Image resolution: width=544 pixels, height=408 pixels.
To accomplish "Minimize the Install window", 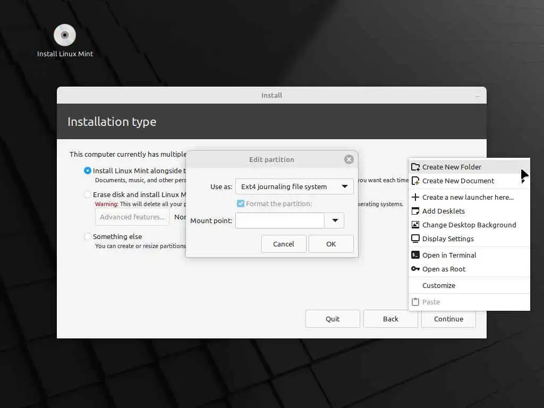I will [478, 96].
